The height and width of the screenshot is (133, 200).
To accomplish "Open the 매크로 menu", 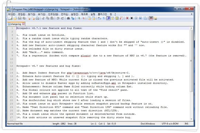I will pyautogui.click(x=84, y=14).
